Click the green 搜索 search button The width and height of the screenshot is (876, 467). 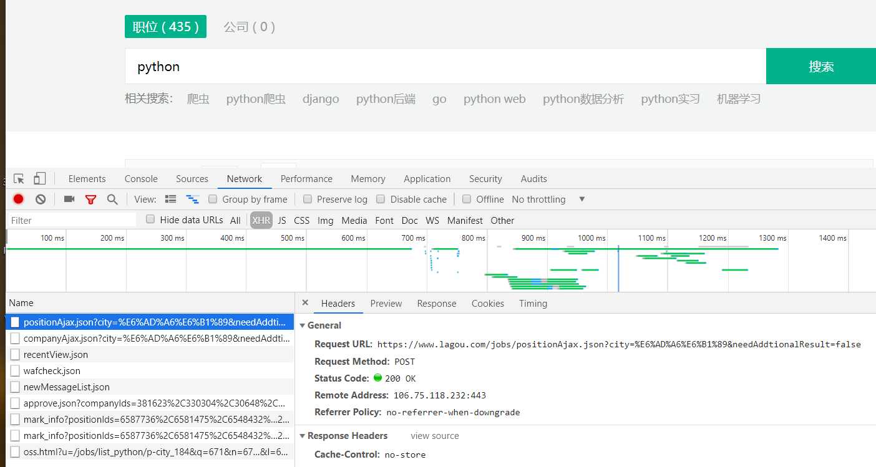tap(821, 66)
